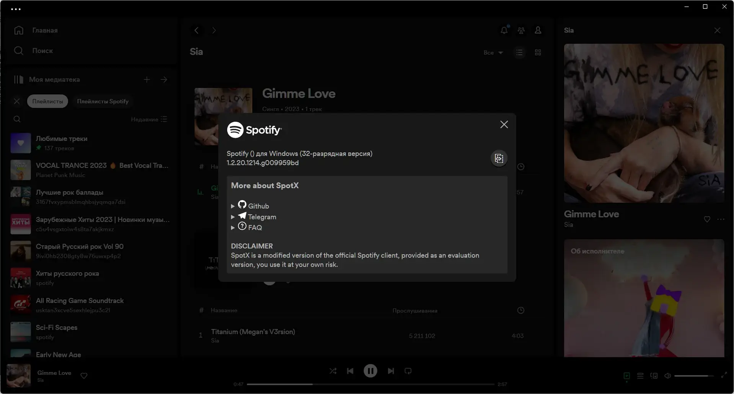Open the Хиты русского рока playlist

[x=90, y=278]
